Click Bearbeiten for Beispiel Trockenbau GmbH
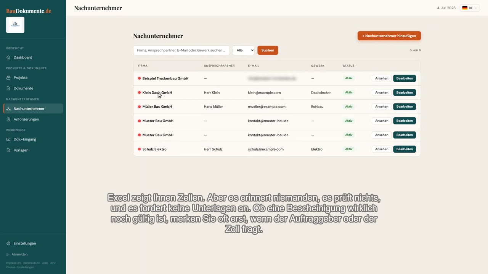The image size is (488, 274). coord(405,78)
